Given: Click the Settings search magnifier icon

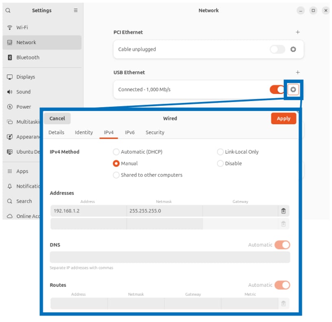Looking at the screenshot, I should point(8,11).
